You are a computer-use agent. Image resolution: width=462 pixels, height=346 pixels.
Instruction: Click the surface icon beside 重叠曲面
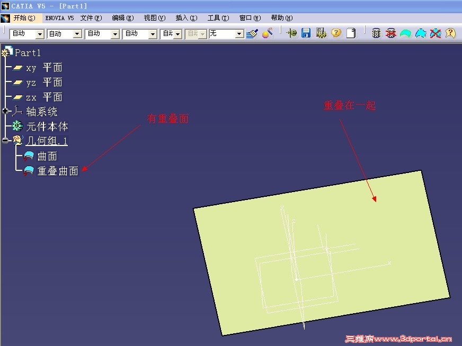pyautogui.click(x=29, y=171)
